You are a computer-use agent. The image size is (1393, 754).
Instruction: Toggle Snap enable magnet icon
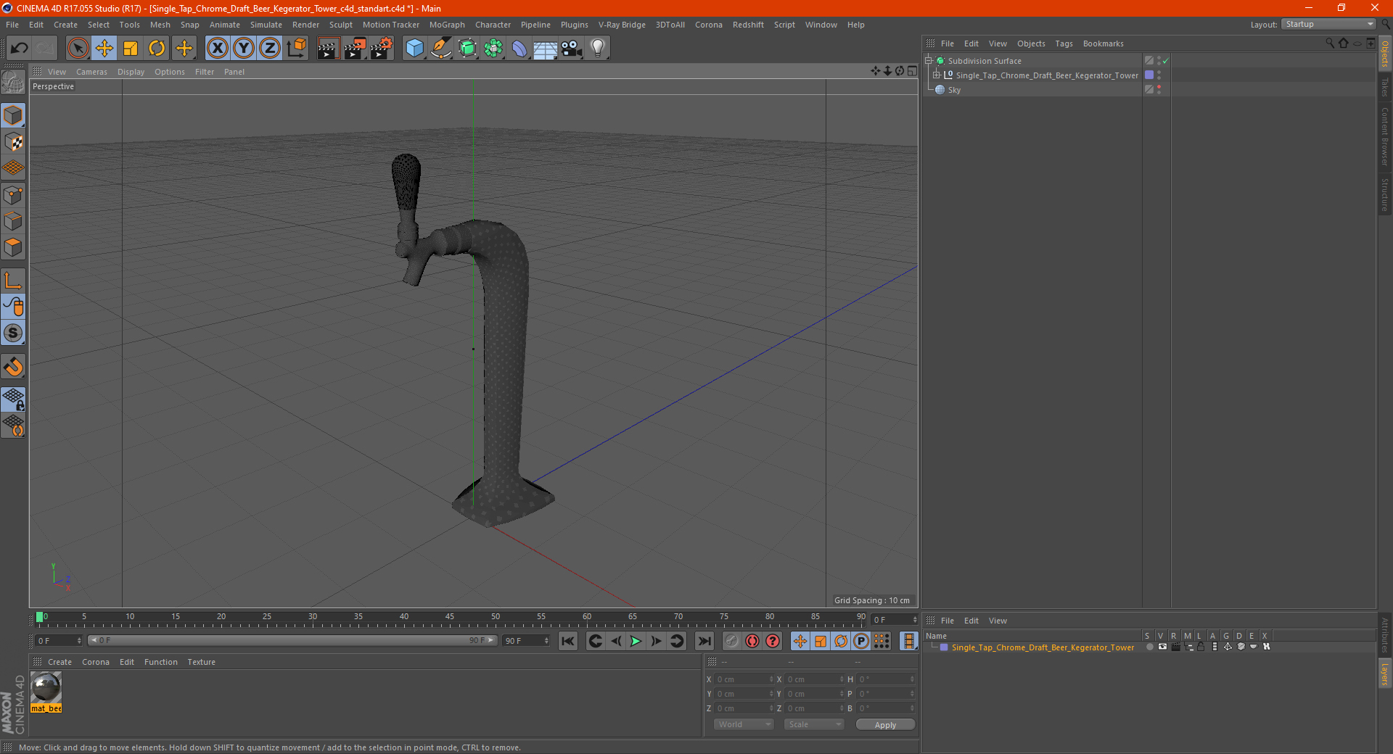tap(13, 366)
